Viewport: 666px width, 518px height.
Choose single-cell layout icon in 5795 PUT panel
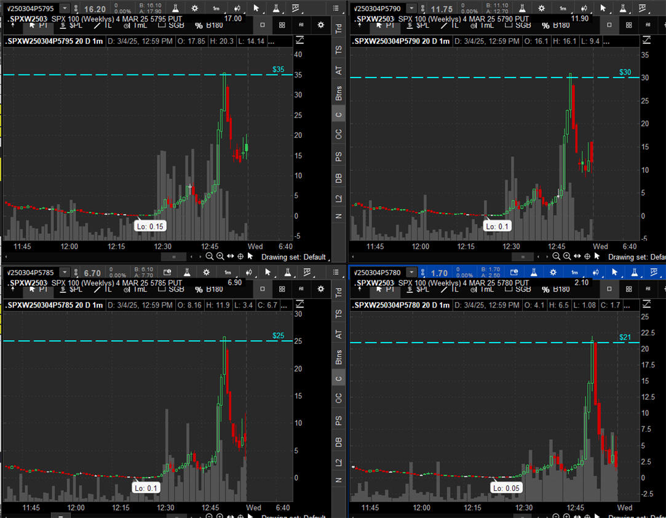263,25
